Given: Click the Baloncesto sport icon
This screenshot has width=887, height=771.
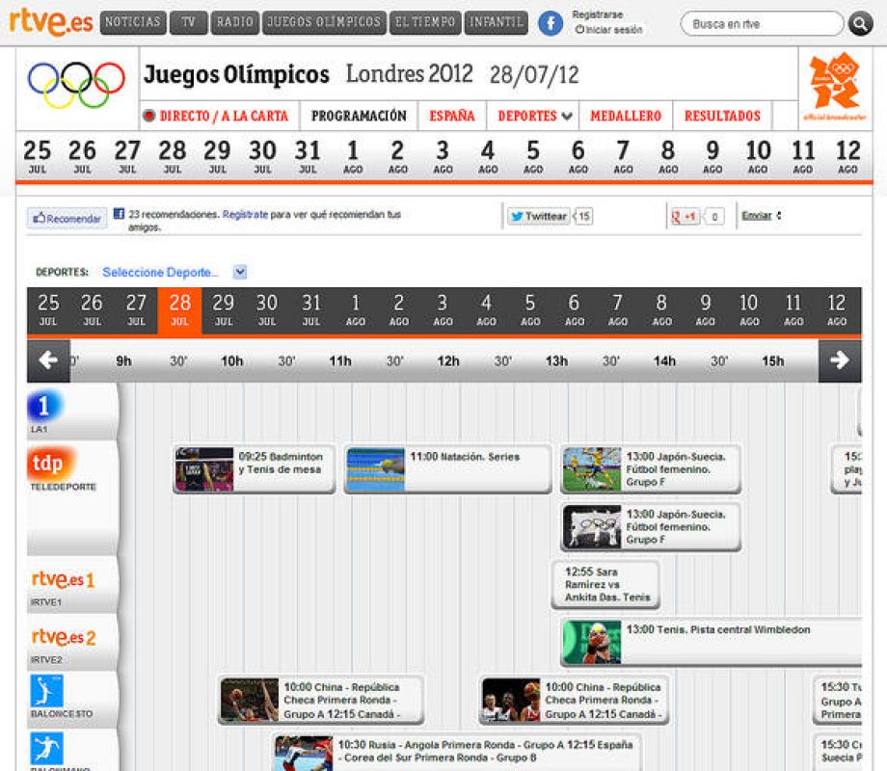Looking at the screenshot, I should pos(46,691).
